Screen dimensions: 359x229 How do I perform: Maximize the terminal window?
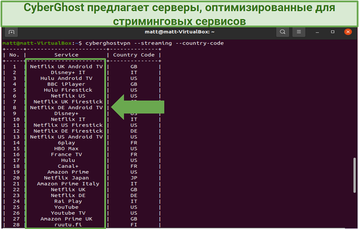tap(332, 32)
